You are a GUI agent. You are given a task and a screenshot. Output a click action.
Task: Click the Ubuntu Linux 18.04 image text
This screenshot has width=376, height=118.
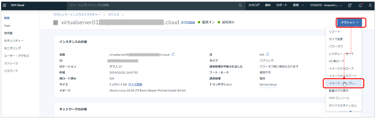pos(148,90)
